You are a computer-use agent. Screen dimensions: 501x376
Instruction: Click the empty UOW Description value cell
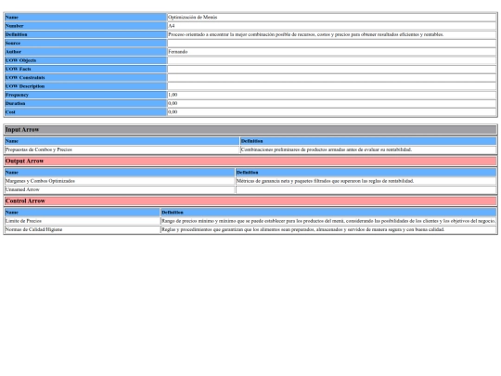coord(331,86)
